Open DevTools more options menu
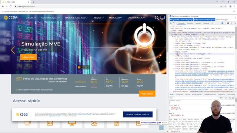 click(231, 23)
